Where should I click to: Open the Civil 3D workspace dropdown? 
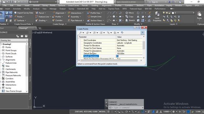pos(43,2)
